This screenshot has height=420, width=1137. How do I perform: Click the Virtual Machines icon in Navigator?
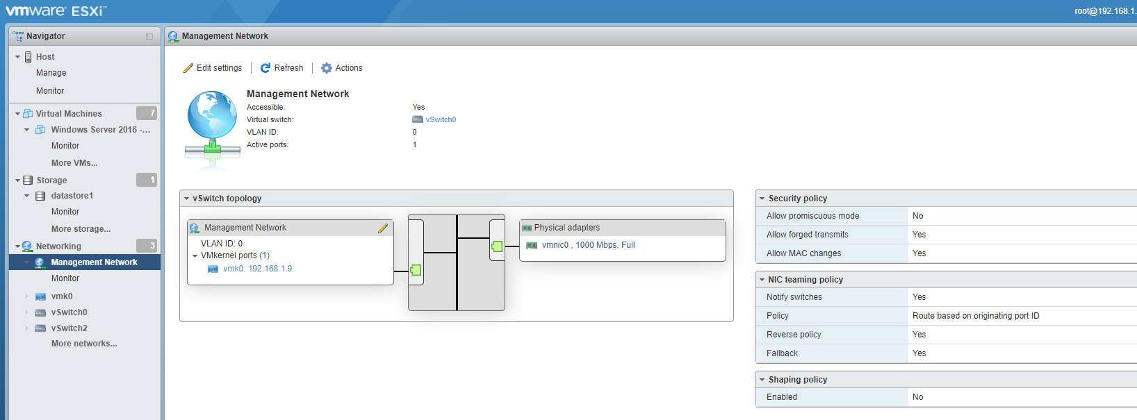(x=28, y=114)
